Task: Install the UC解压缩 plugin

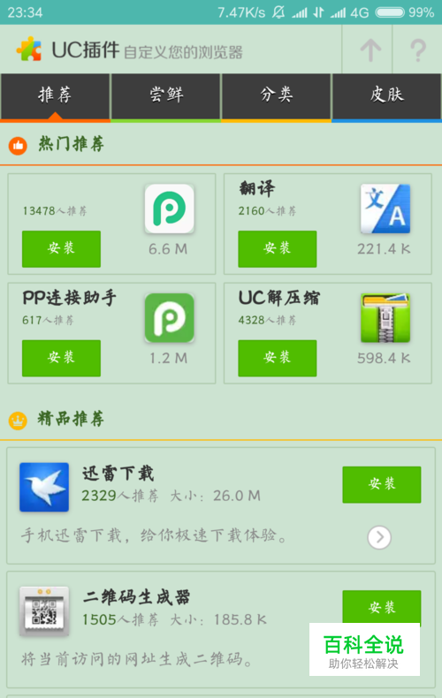Action: pos(278,358)
